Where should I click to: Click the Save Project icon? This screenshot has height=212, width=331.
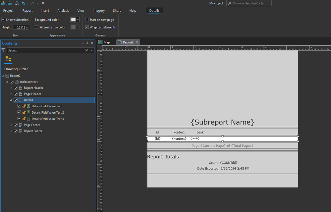pyautogui.click(x=17, y=3)
